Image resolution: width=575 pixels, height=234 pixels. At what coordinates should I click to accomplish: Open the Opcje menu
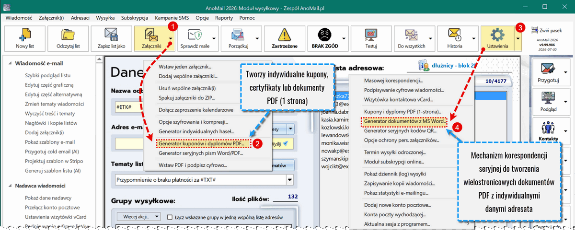202,17
